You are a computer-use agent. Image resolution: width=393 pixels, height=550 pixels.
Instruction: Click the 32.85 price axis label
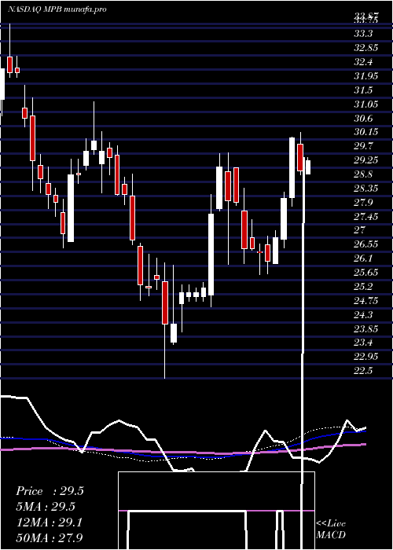click(x=366, y=48)
